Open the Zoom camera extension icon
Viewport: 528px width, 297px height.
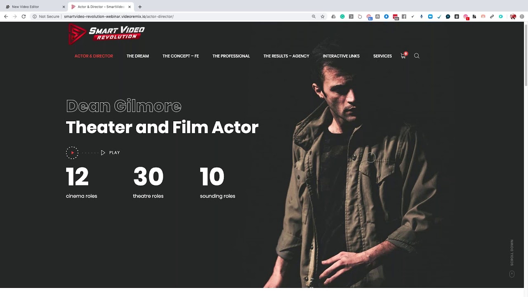pos(430,16)
